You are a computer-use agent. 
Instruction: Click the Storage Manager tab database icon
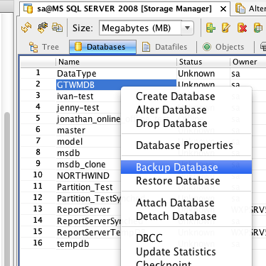(28, 9)
